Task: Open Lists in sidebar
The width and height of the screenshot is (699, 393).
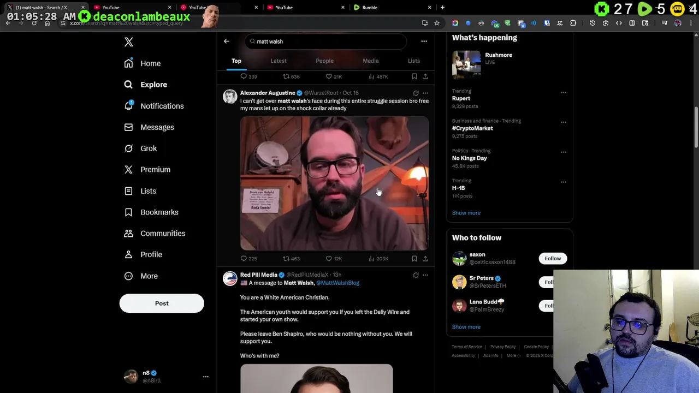Action: [x=140, y=191]
